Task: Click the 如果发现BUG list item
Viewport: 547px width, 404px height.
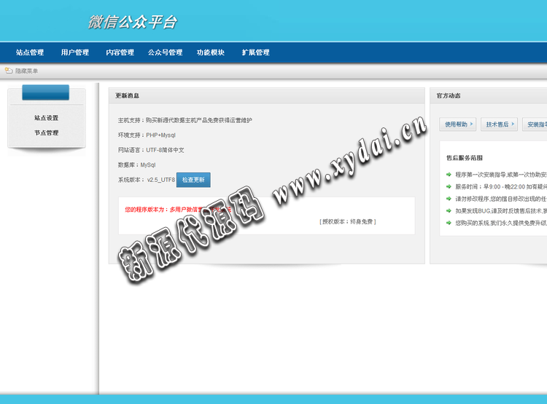Action: pos(501,210)
